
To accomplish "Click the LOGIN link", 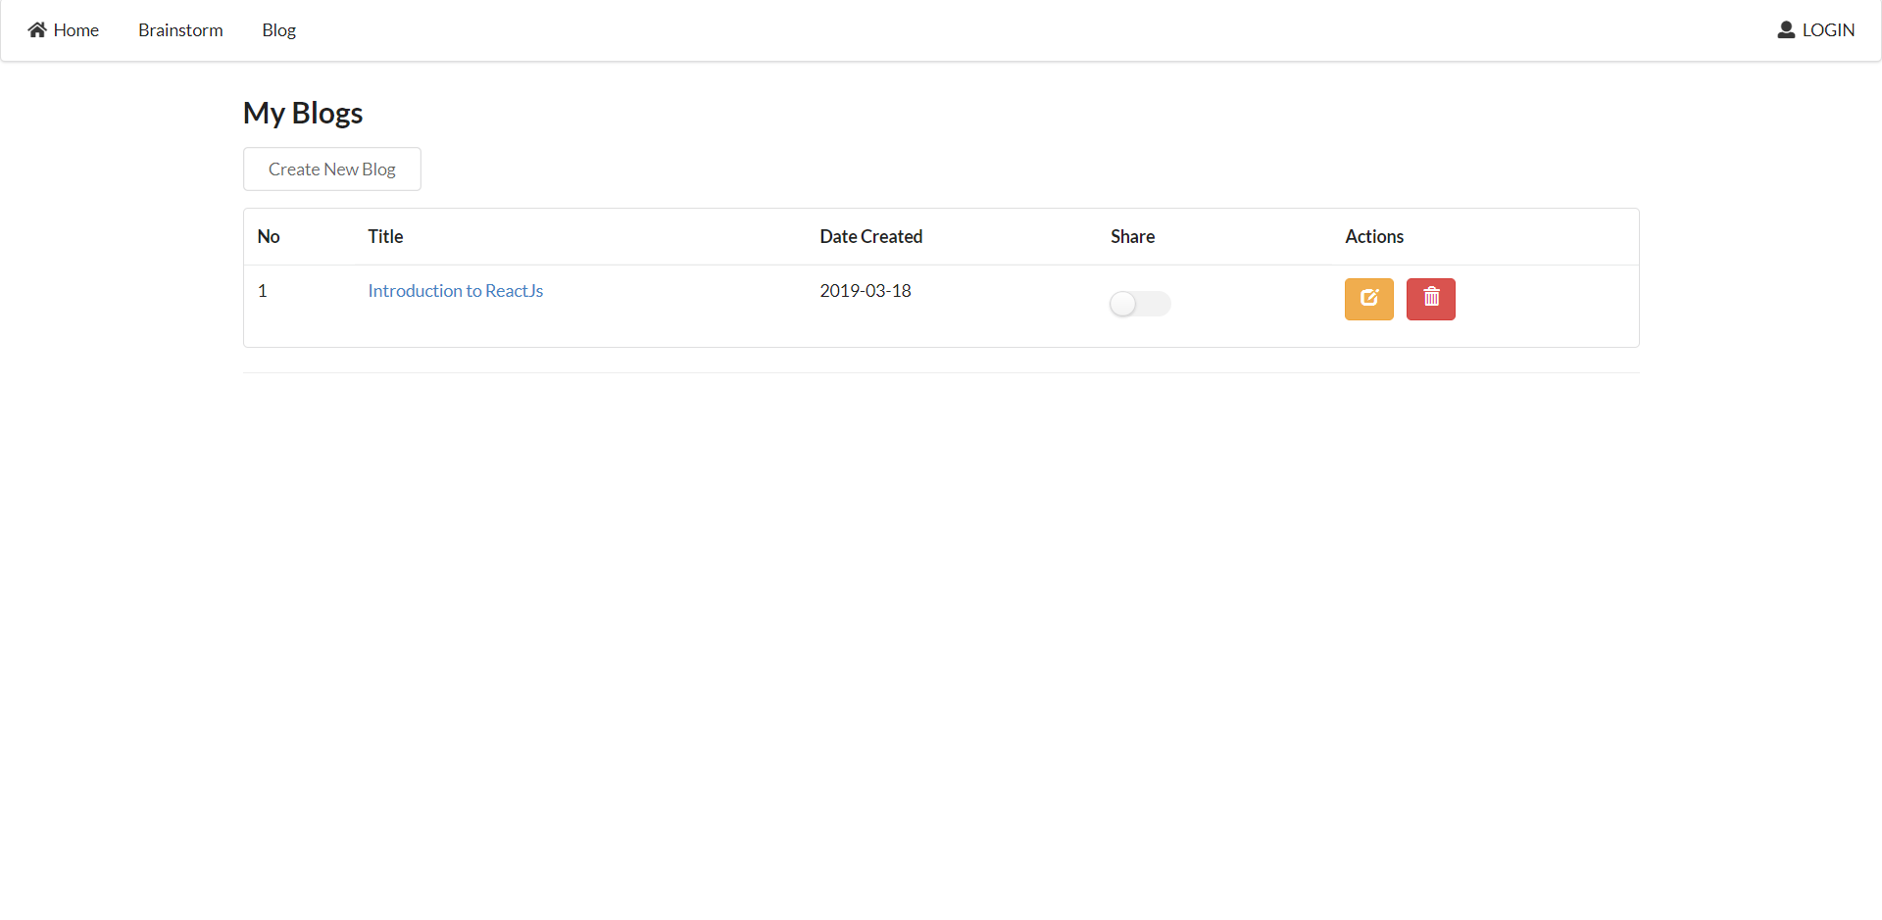I will click(x=1815, y=30).
